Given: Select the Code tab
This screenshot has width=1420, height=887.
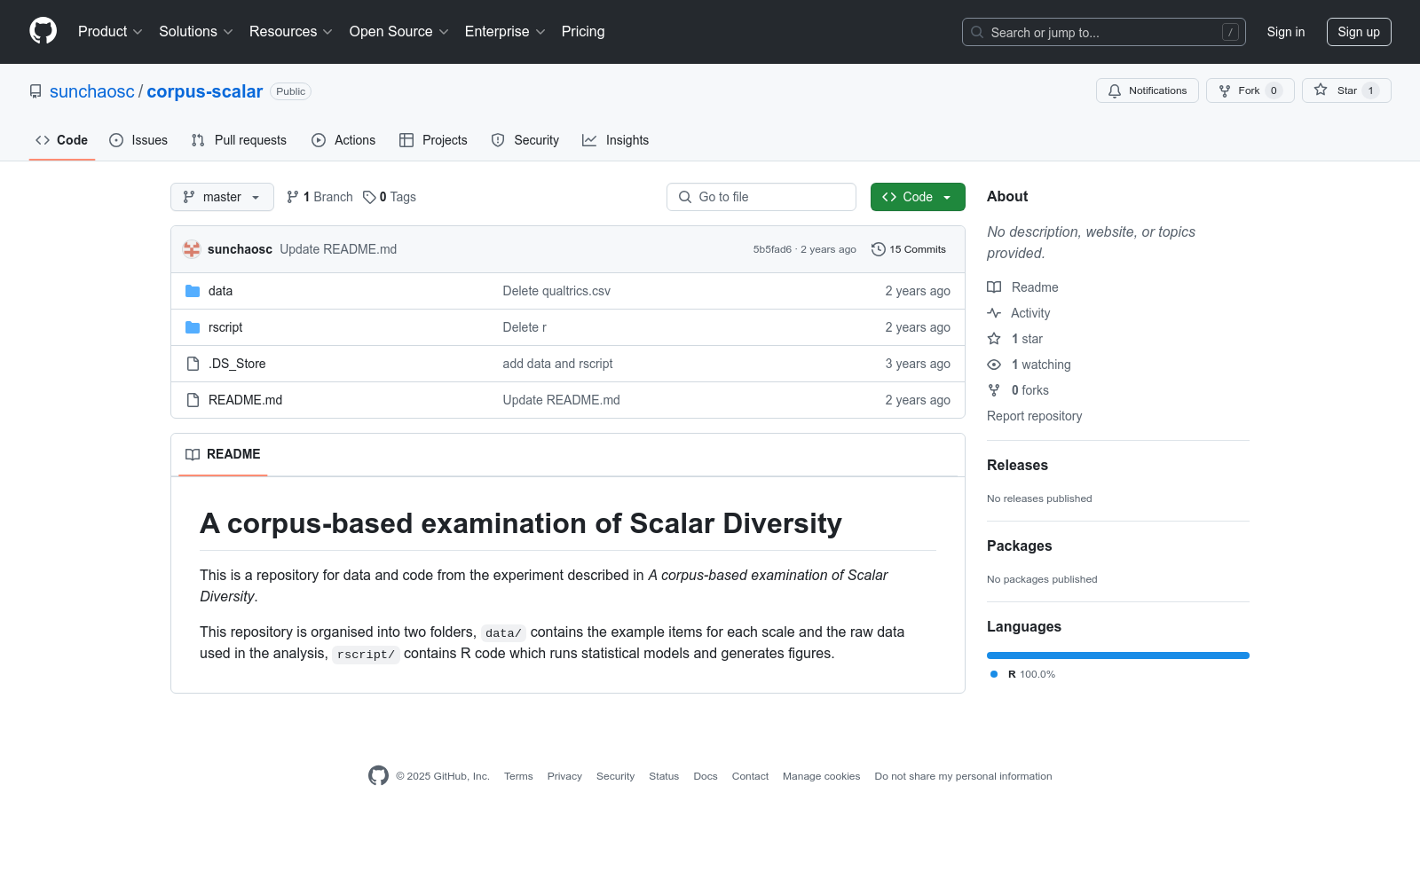Looking at the screenshot, I should (62, 140).
